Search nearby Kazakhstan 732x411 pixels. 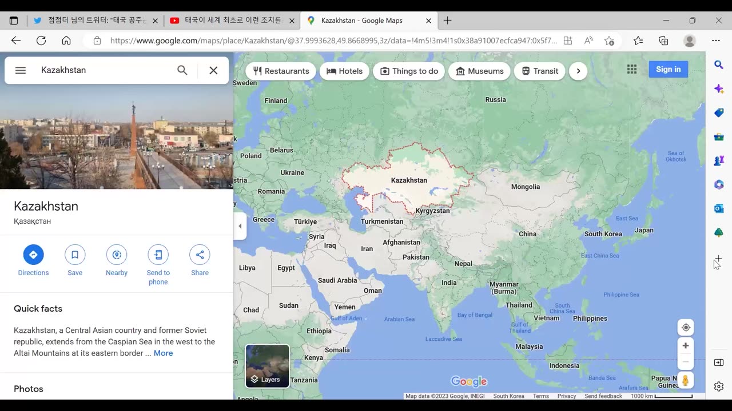coord(117,261)
